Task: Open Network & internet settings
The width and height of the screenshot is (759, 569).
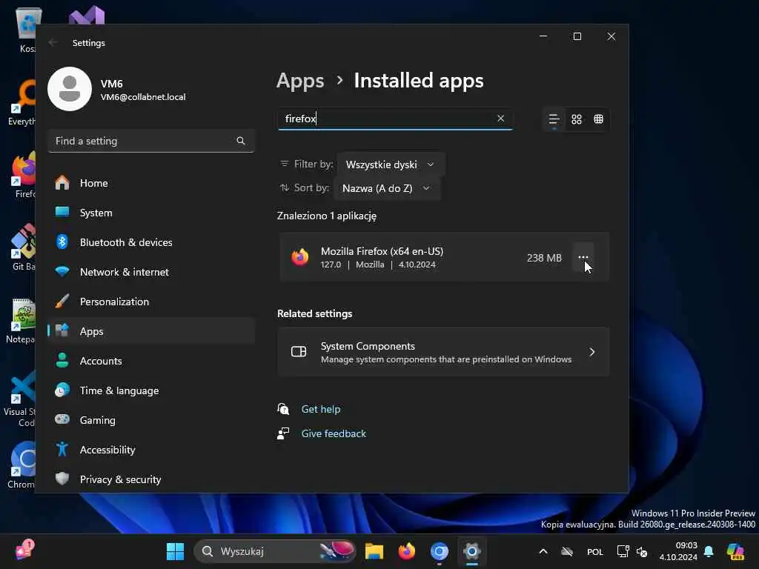Action: [x=151, y=272]
